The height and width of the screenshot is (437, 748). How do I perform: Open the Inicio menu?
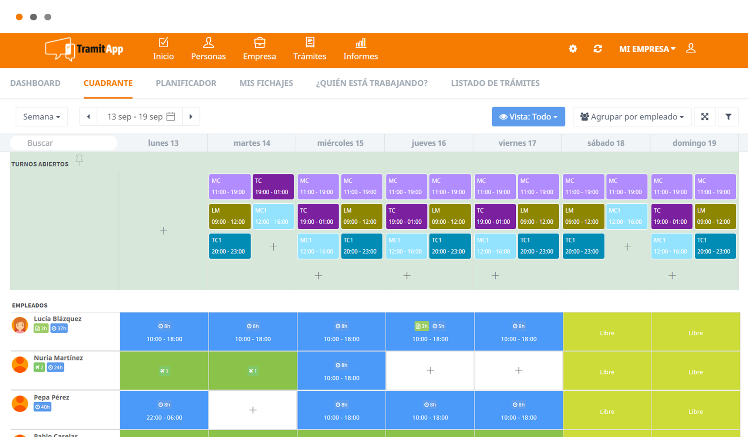click(x=164, y=49)
